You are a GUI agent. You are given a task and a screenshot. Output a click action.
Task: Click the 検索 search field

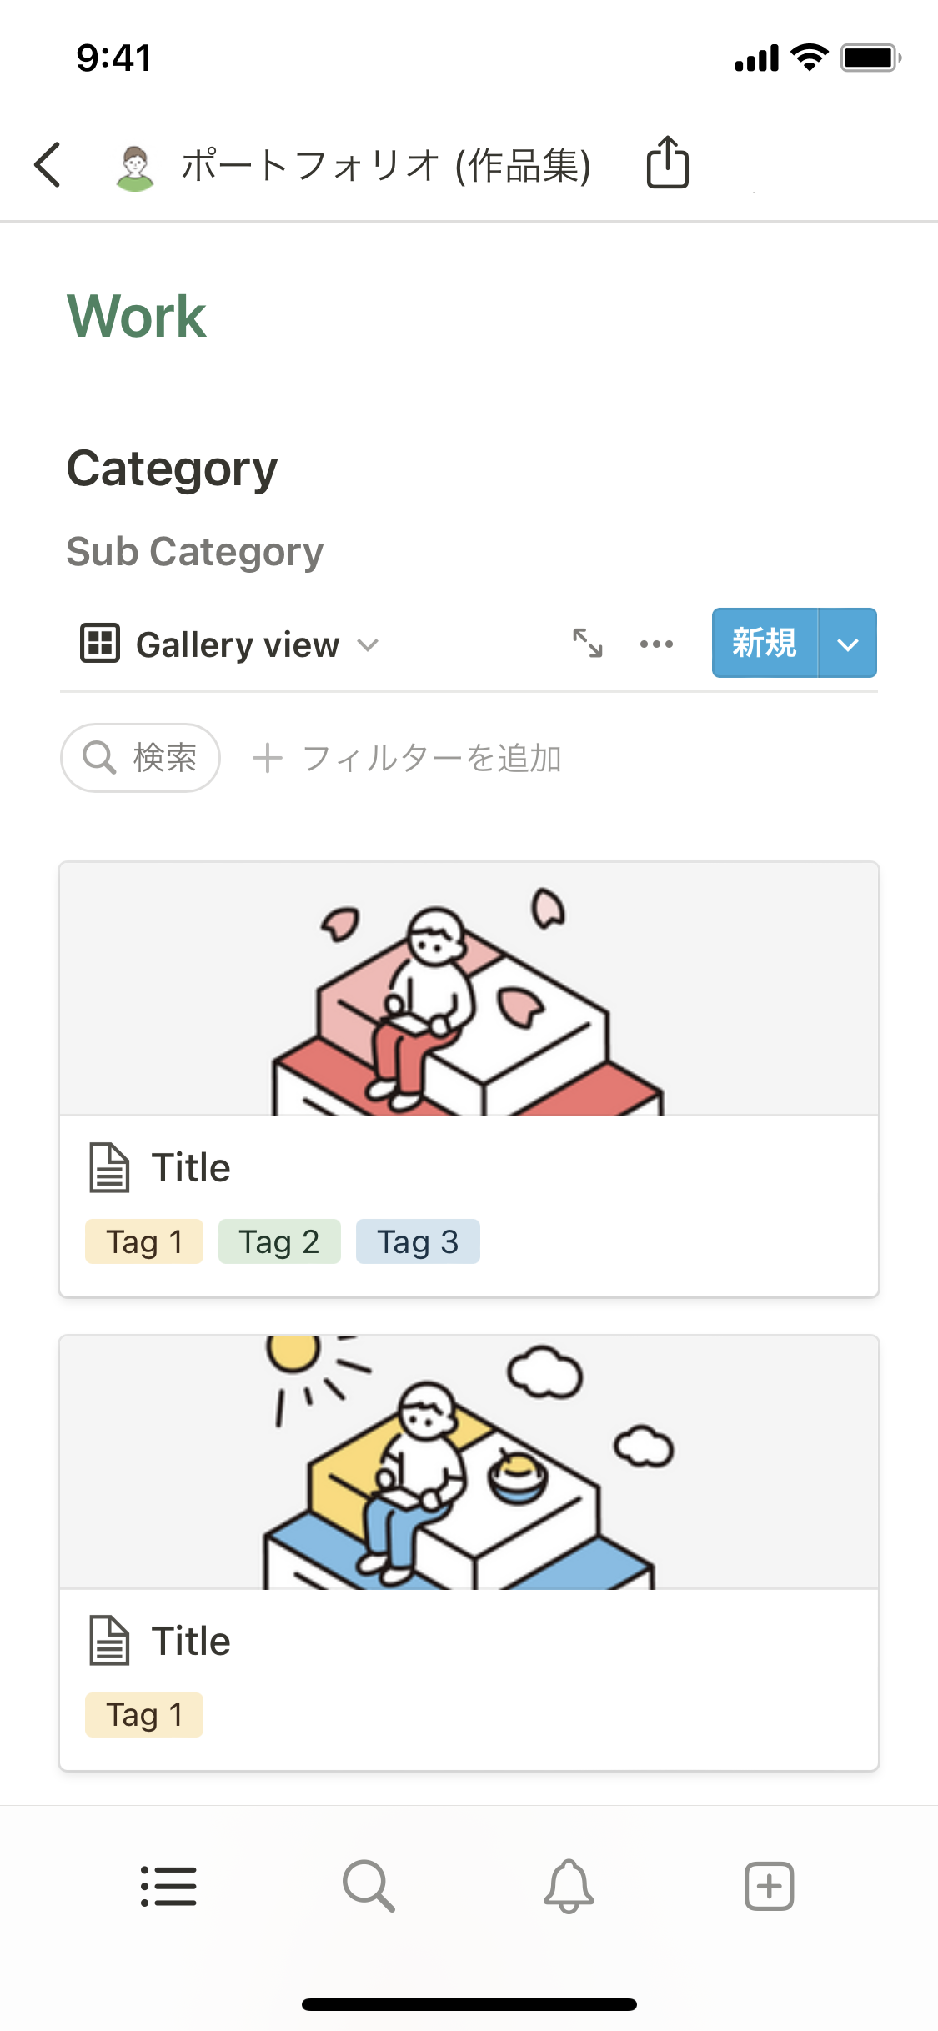click(141, 758)
